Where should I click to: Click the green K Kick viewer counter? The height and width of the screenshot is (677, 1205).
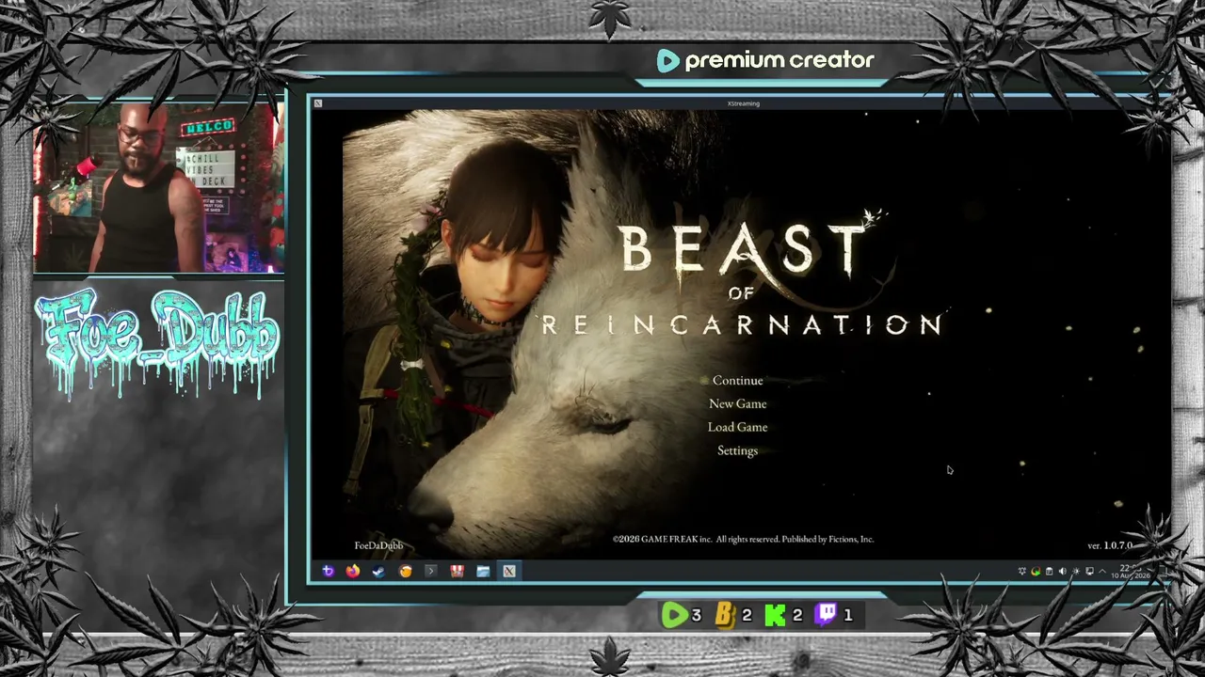[x=783, y=615]
